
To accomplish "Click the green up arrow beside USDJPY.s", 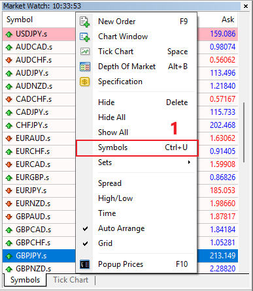I will [9, 35].
